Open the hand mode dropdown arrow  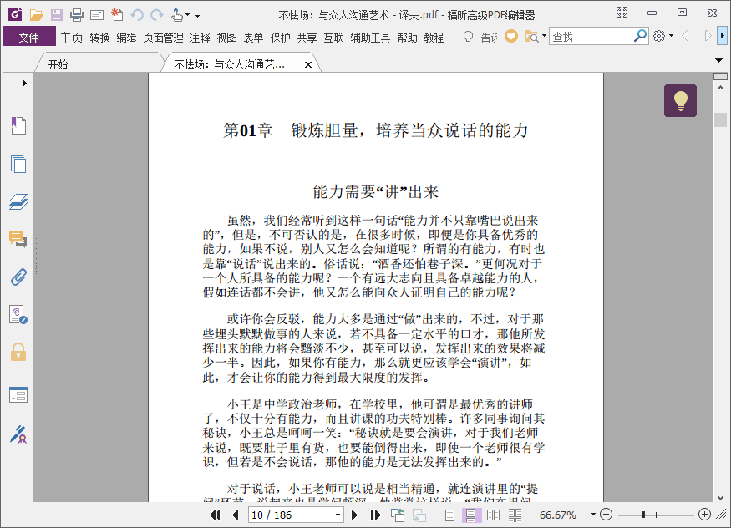pyautogui.click(x=187, y=15)
